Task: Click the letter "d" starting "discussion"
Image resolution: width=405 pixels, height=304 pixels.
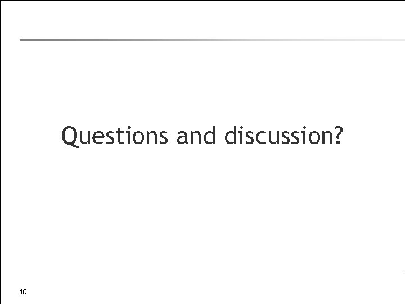Action: coord(231,136)
